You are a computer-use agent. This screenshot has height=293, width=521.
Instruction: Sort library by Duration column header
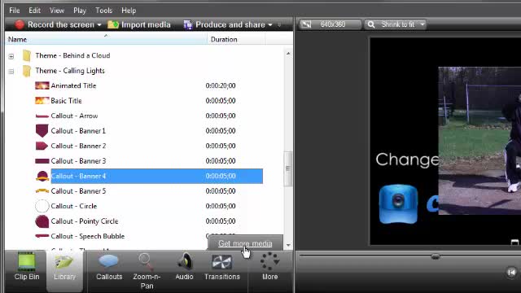tap(236, 39)
